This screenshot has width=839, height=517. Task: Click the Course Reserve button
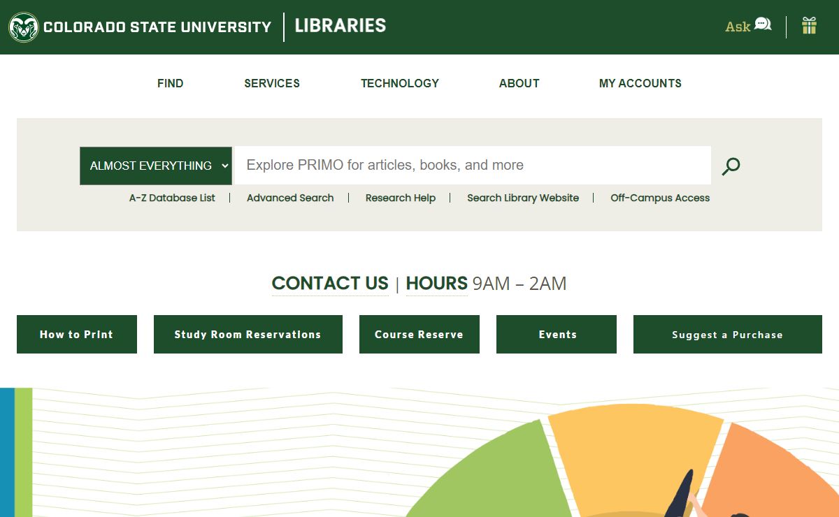click(x=419, y=334)
